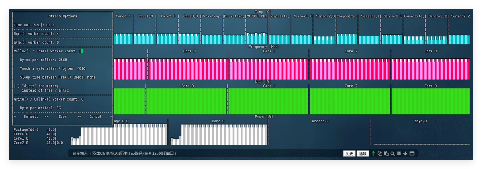Click the copy icon in command bar
Viewport: 482px width, 169px height.
pos(380,153)
